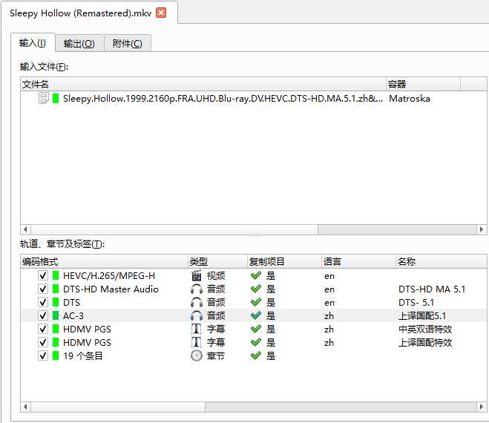Click the en language cell of HEVC track
The height and width of the screenshot is (423, 489).
(x=329, y=276)
